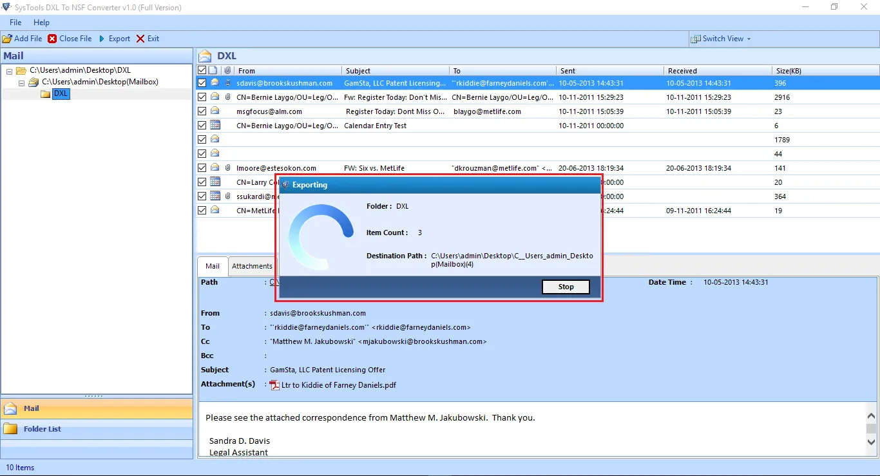Open the Folder List pane
This screenshot has height=476, width=880.
(43, 429)
